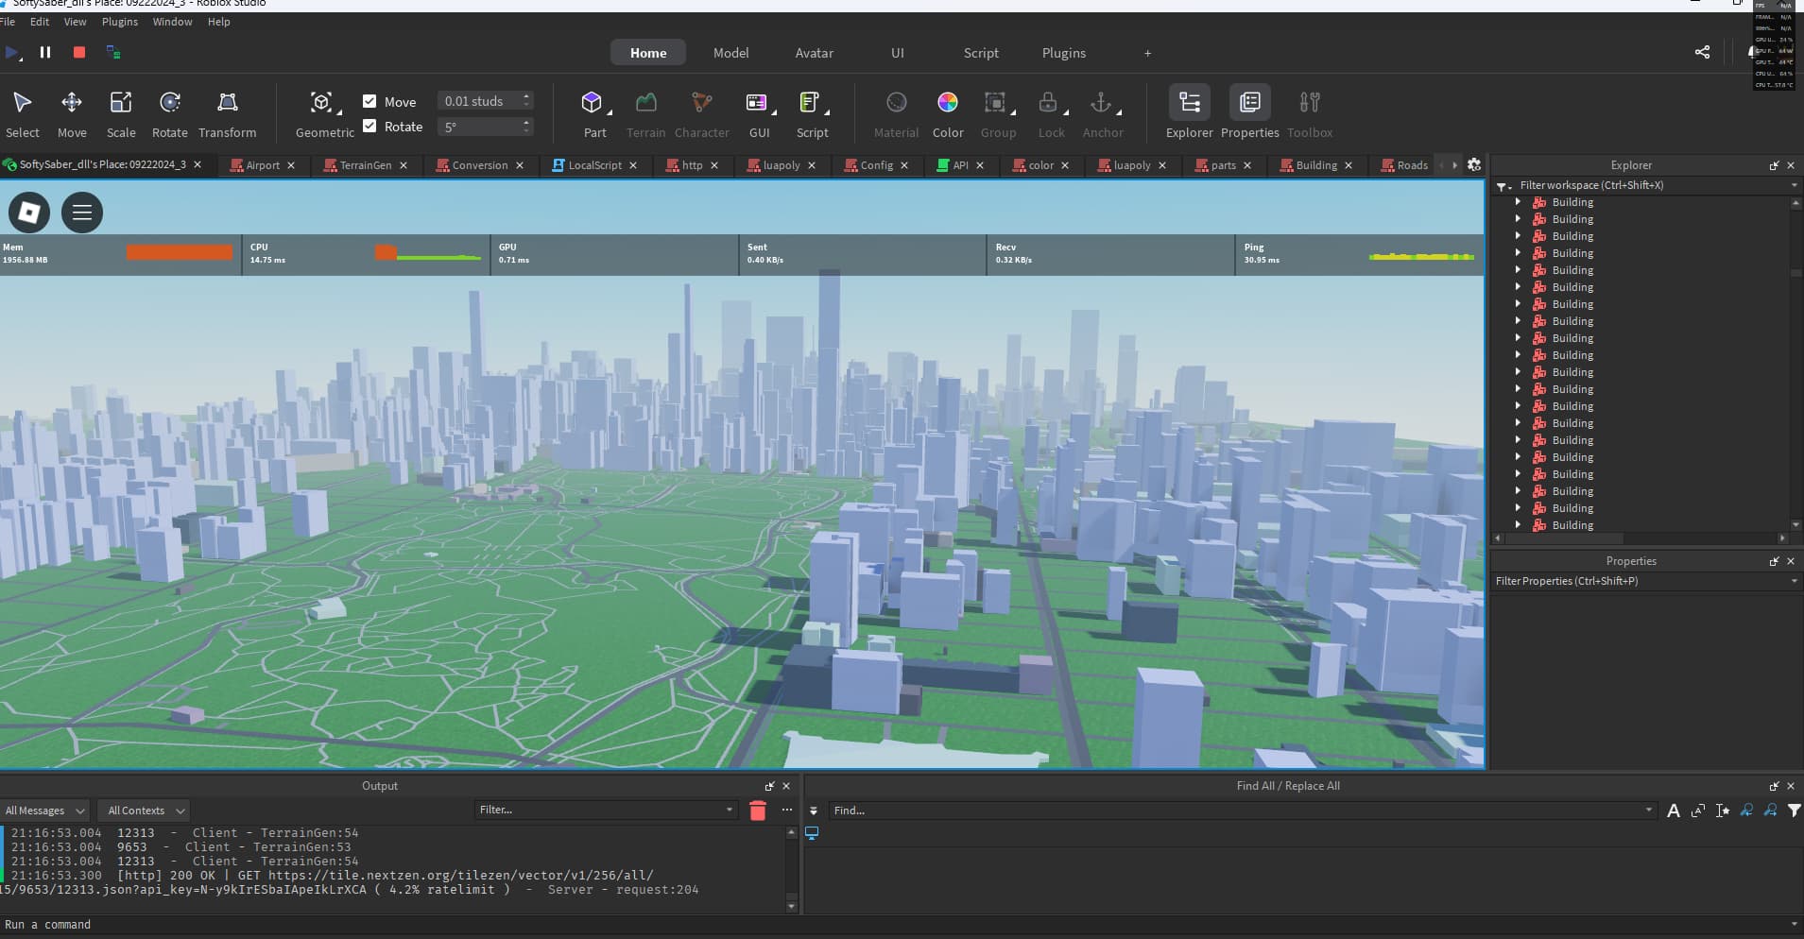The image size is (1804, 939).
Task: Click the Roblox logo button in viewport
Action: pos(29,213)
